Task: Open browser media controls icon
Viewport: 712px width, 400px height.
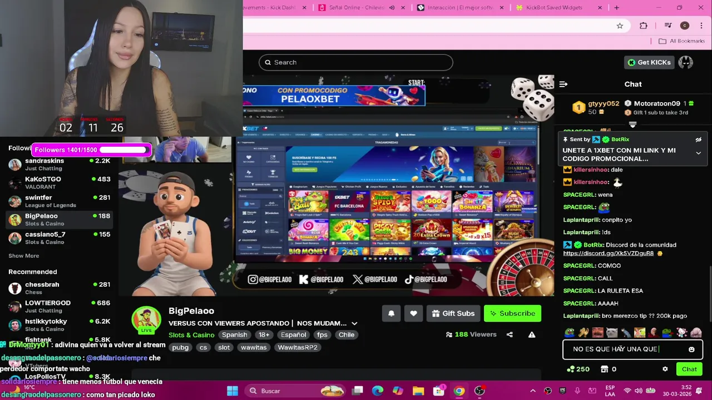Action: click(668, 26)
